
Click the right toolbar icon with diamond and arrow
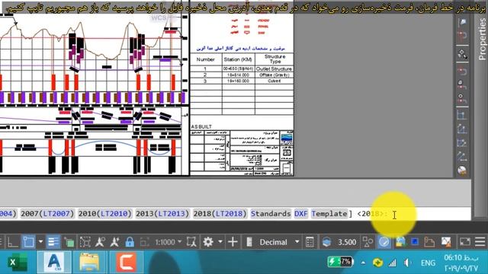(462, 54)
